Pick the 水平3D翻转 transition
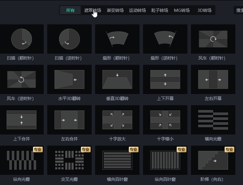243x185 pixels. tap(69, 79)
